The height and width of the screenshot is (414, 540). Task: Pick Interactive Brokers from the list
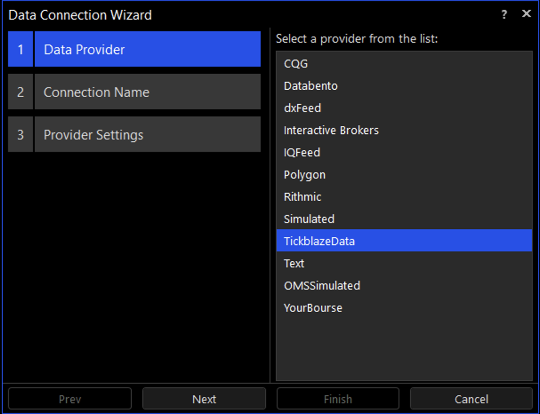pos(404,130)
